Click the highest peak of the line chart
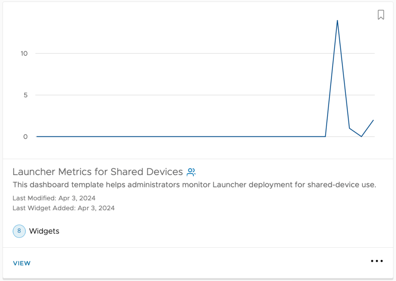396x281 pixels. [338, 20]
